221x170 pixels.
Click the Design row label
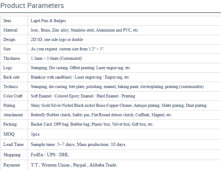(x=9, y=40)
